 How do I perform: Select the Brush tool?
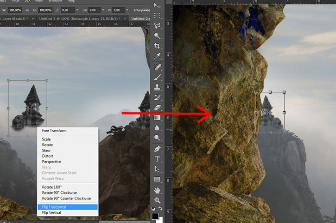[x=157, y=77]
